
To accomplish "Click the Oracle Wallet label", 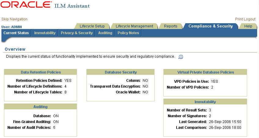I will pos(128,92).
